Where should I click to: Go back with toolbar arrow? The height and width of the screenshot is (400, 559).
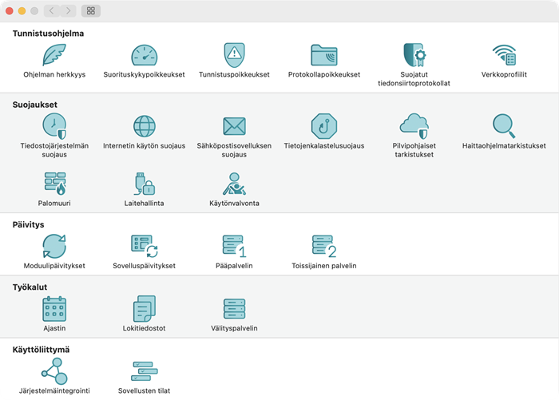click(51, 10)
